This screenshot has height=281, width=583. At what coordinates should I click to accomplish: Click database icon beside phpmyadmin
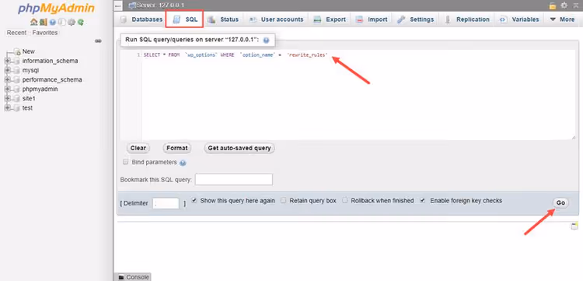pyautogui.click(x=16, y=90)
